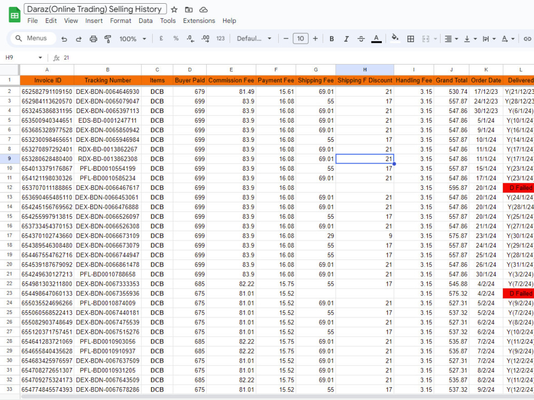Select invoice cell 654370102743660
Image resolution: width=534 pixels, height=400 pixels.
point(47,236)
